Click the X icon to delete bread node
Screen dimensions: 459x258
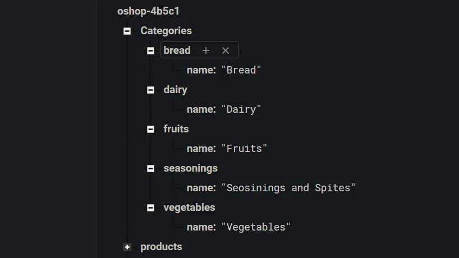coord(226,50)
